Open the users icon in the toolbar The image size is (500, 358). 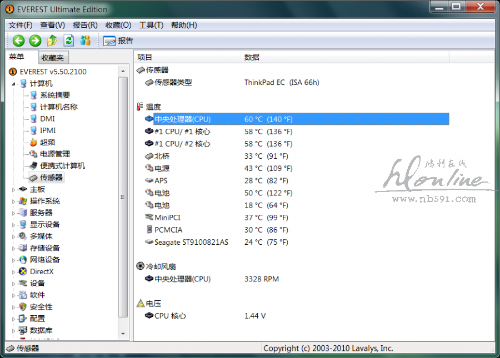[x=85, y=41]
